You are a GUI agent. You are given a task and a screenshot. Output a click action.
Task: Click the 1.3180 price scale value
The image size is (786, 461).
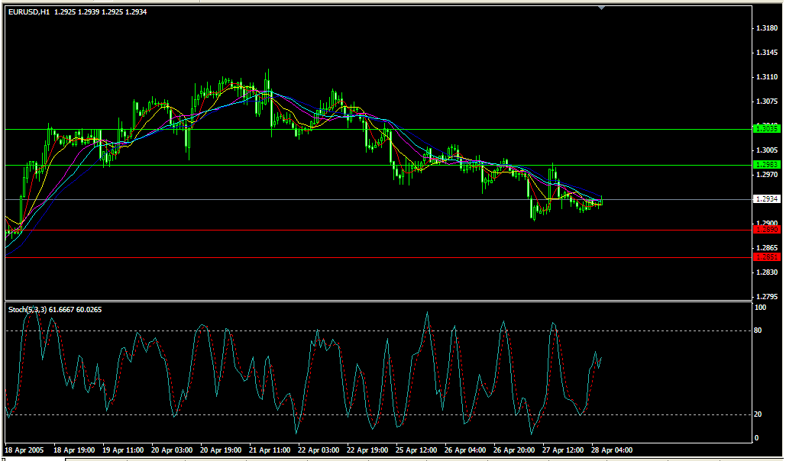pyautogui.click(x=766, y=28)
